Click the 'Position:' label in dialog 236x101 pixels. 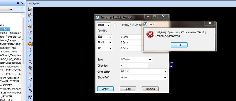102,31
